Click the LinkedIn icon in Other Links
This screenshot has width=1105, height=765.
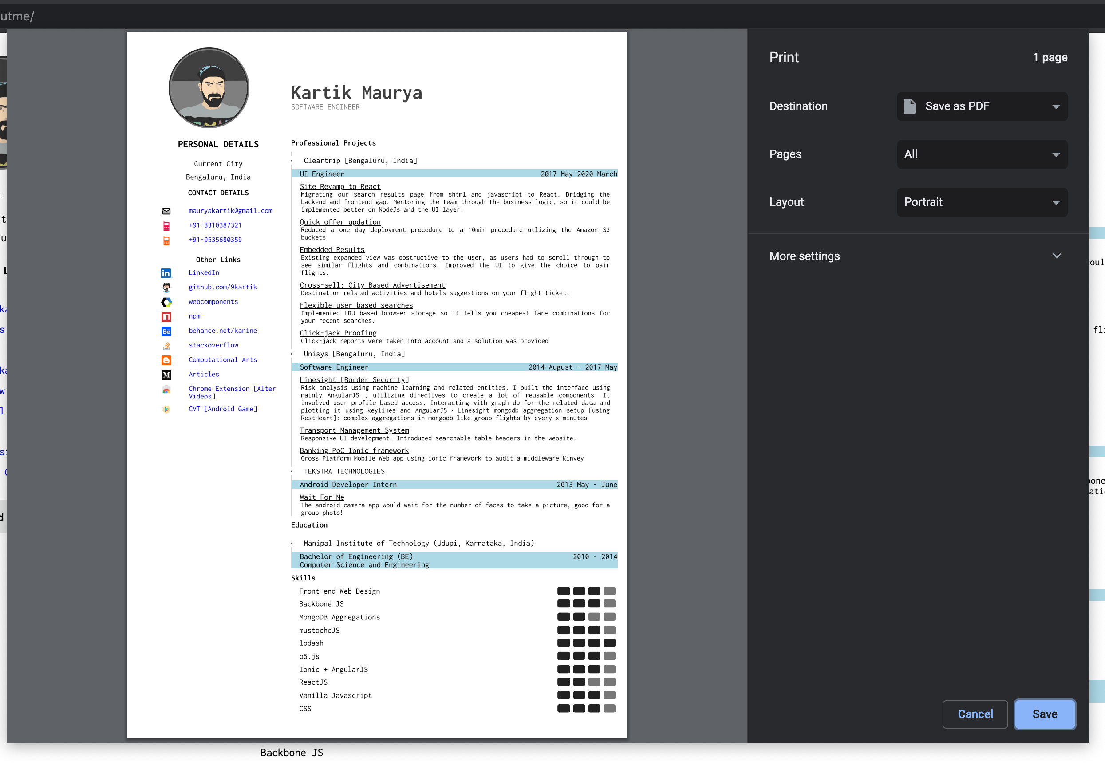[166, 273]
